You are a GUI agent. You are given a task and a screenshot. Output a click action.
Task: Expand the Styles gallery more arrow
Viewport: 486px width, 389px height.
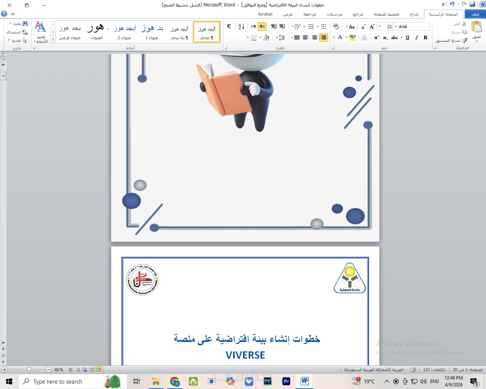pyautogui.click(x=53, y=40)
